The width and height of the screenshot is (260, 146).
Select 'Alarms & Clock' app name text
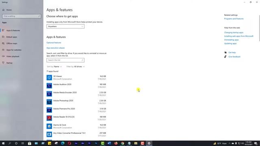tap(60, 125)
